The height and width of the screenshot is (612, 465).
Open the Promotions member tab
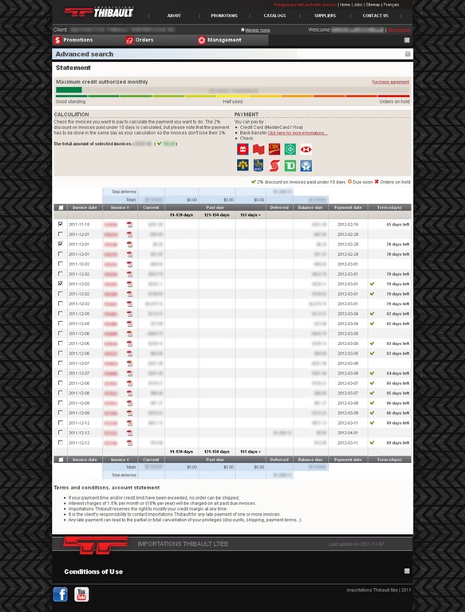click(x=73, y=40)
